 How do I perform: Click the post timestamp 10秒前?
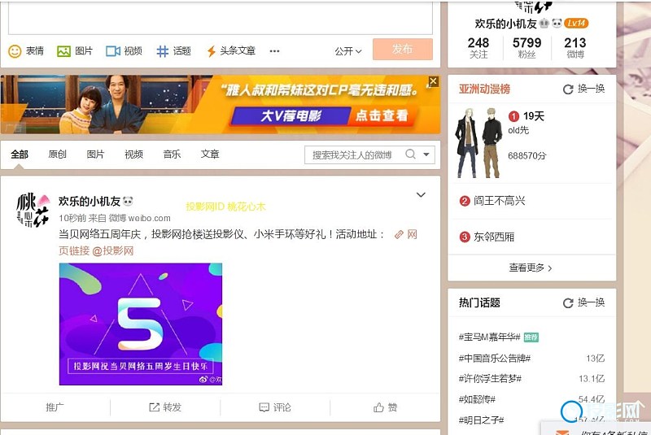[72, 218]
